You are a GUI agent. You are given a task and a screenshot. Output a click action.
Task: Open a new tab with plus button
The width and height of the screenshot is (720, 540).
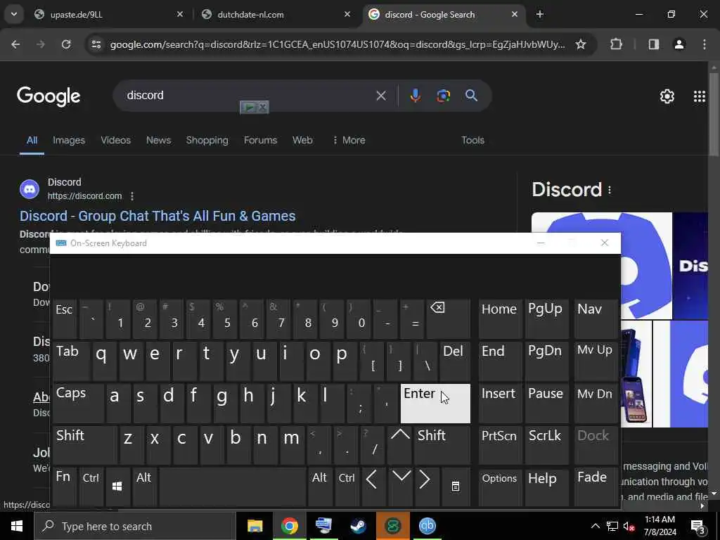[540, 14]
